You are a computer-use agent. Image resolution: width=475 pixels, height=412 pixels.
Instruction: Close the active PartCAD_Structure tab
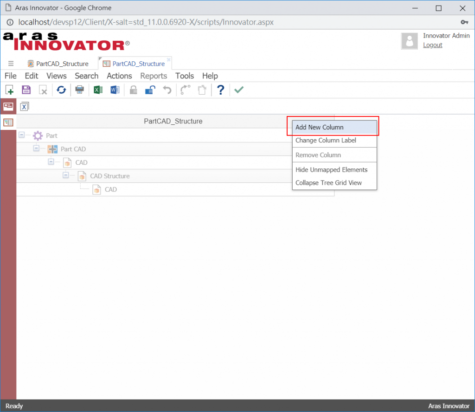[169, 60]
